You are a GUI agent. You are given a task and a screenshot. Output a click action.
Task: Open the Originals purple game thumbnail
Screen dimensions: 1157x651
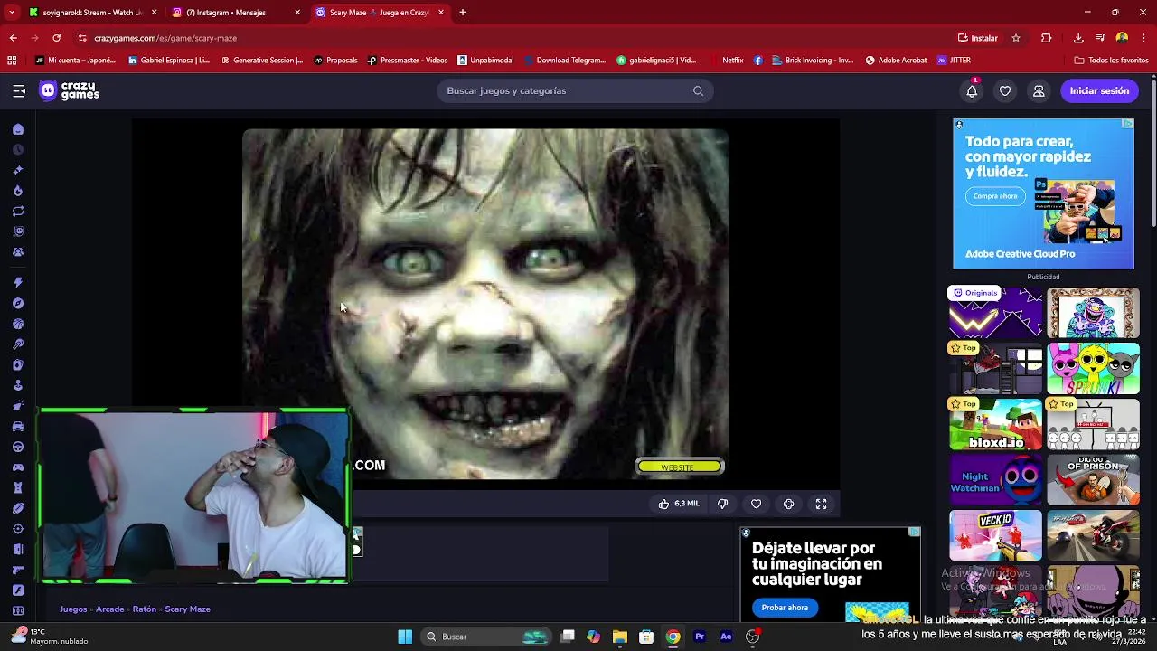point(995,313)
